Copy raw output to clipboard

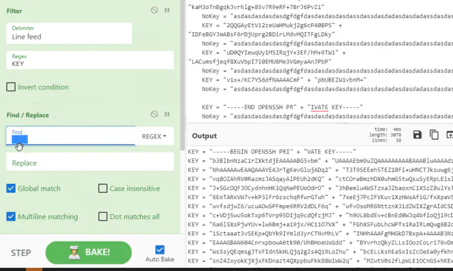[434, 135]
